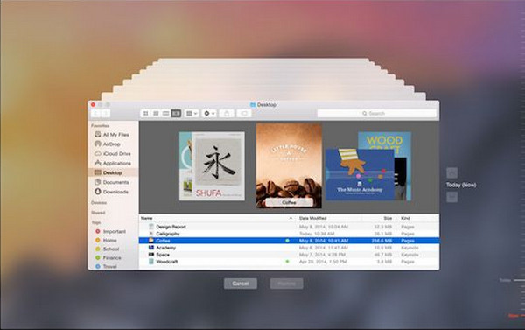
Task: Click the Space Keynote file icon
Action: [x=151, y=255]
